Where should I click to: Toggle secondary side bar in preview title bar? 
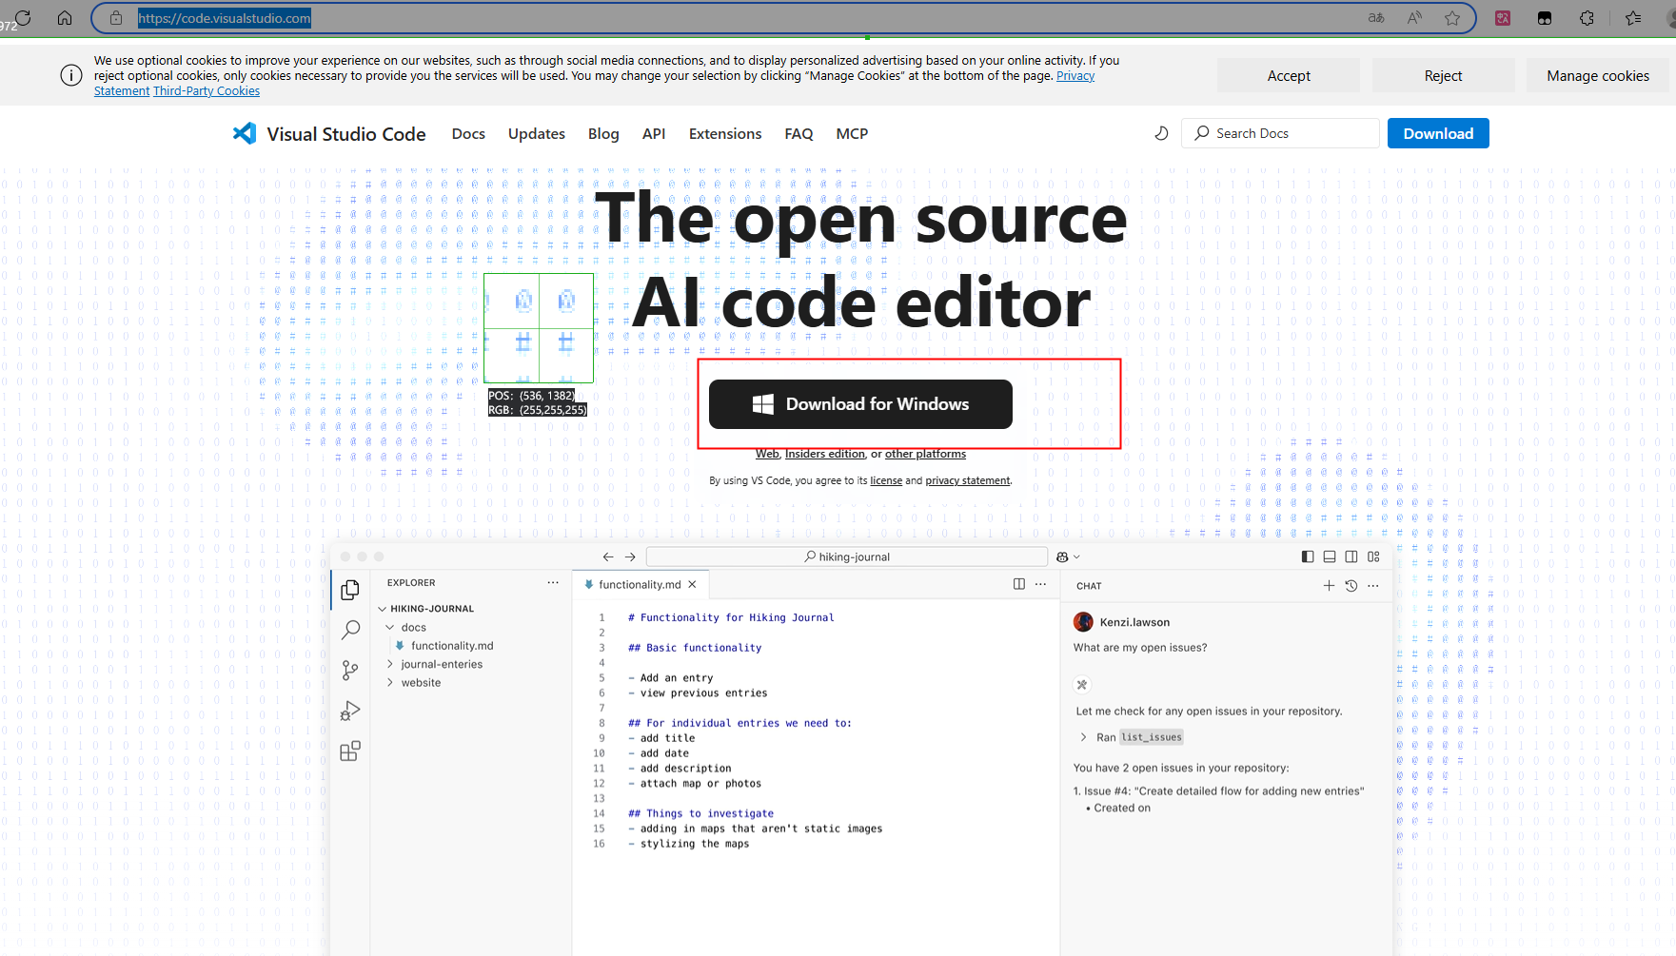pos(1351,556)
